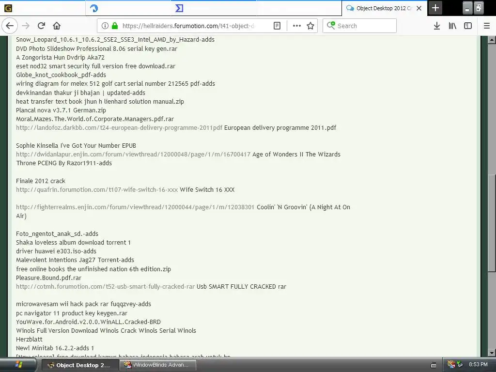
Task: Open the landofoz.darkbb.com link
Action: (x=119, y=128)
